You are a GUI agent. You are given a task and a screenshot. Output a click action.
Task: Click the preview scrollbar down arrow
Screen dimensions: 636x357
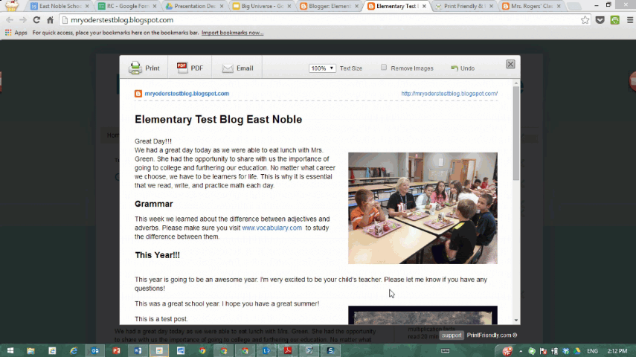[516, 320]
